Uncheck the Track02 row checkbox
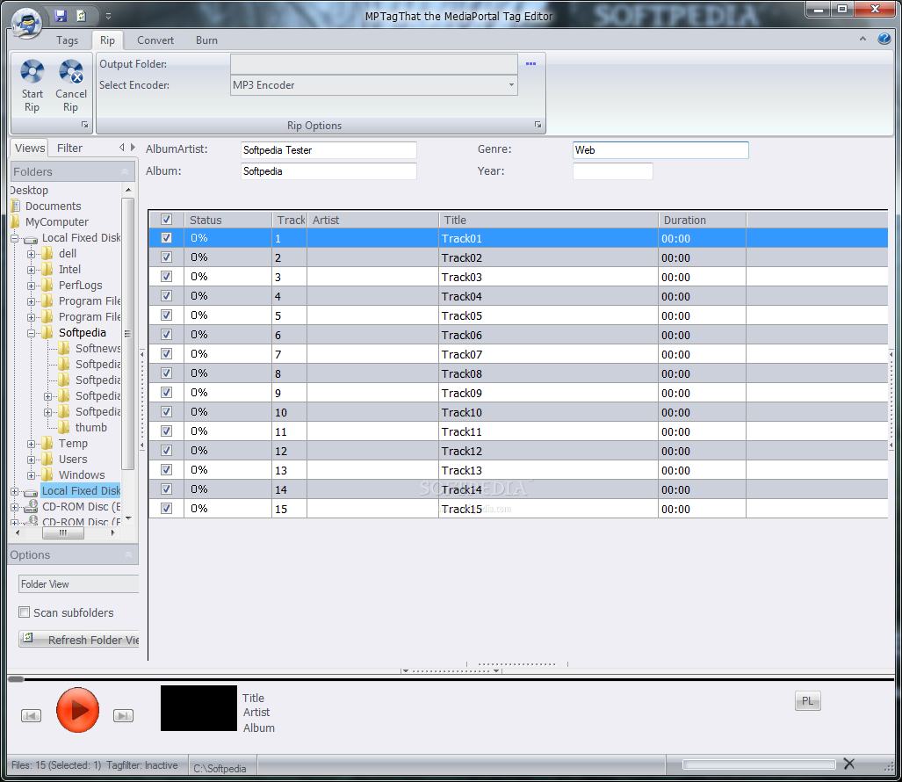902x782 pixels. tap(166, 257)
